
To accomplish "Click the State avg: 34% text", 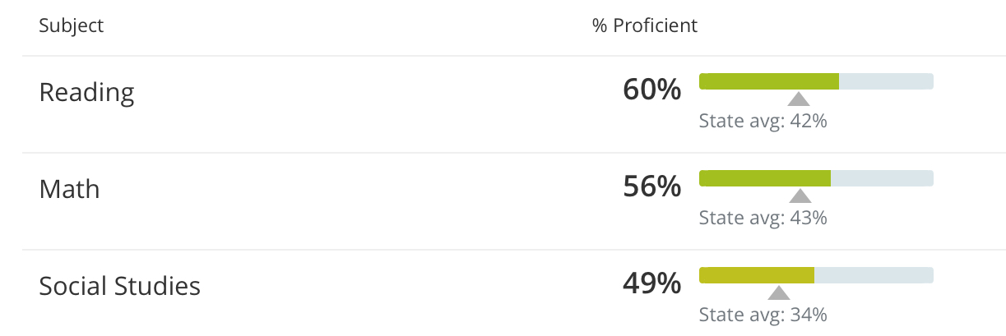I will [x=763, y=315].
